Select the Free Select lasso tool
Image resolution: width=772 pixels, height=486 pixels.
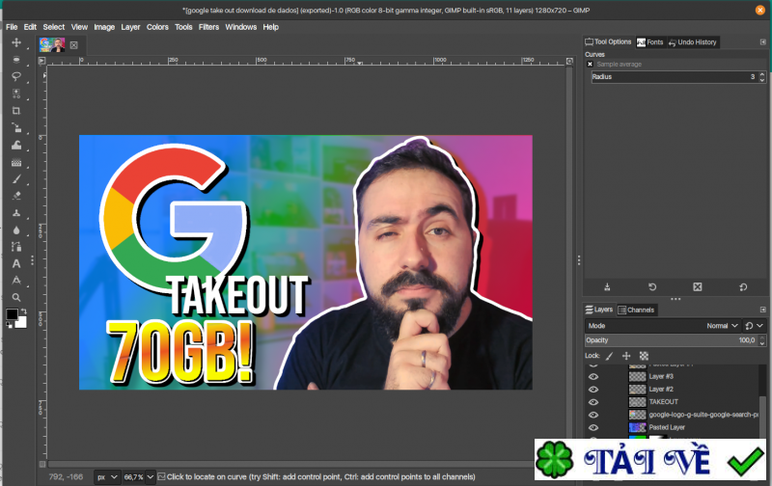click(16, 76)
